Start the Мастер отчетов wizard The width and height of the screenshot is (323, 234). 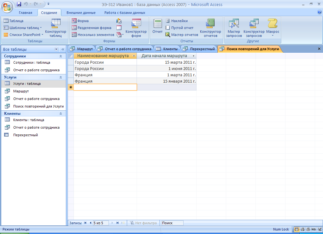pyautogui.click(x=182, y=35)
